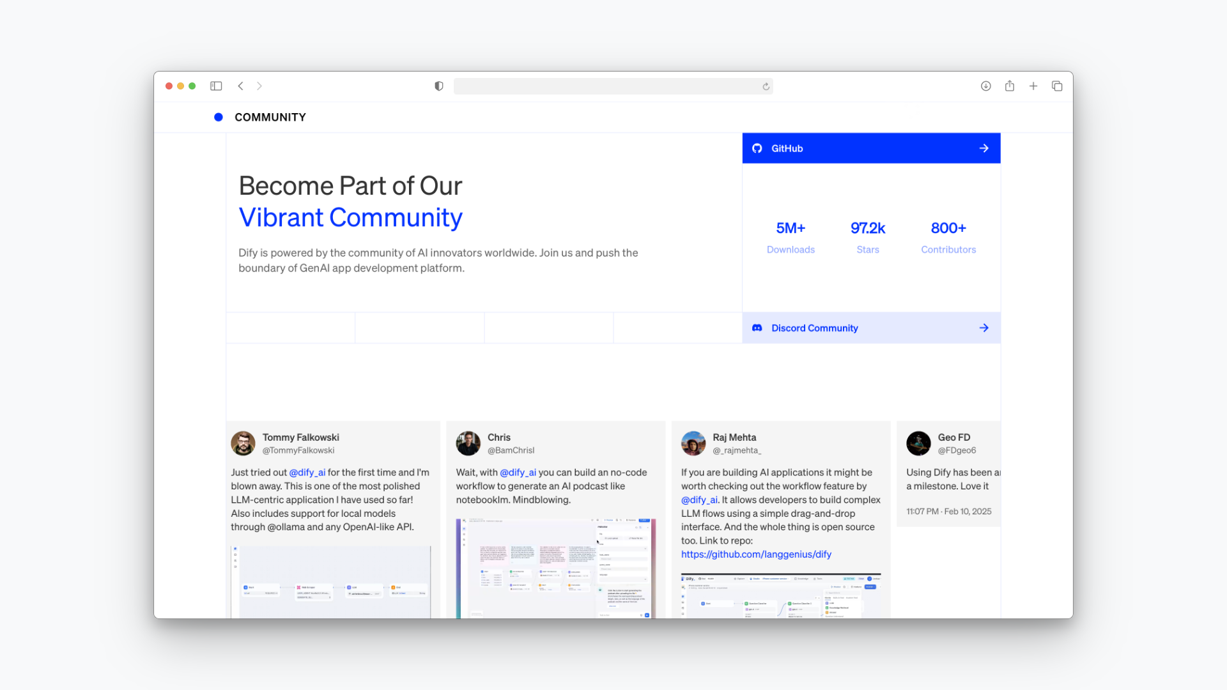Viewport: 1227px width, 690px height.
Task: Open the privacy shield report icon
Action: 439,86
